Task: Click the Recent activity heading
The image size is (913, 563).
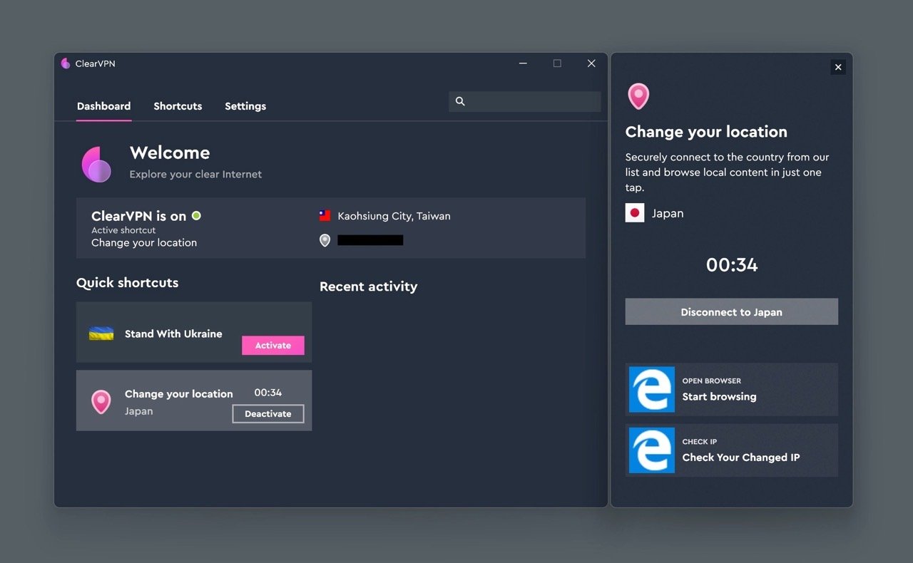Action: [x=368, y=286]
